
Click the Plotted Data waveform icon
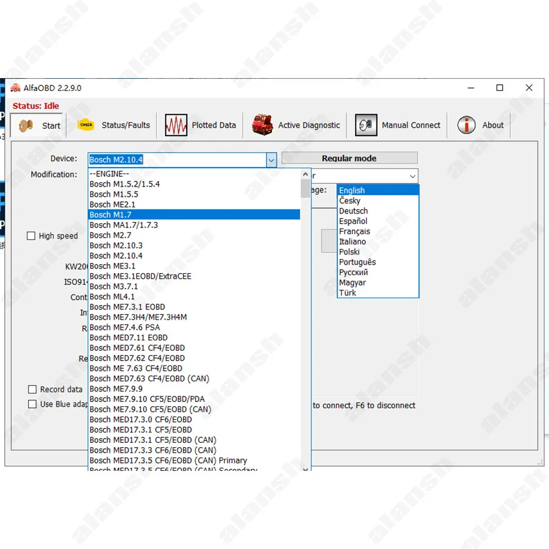pos(176,125)
